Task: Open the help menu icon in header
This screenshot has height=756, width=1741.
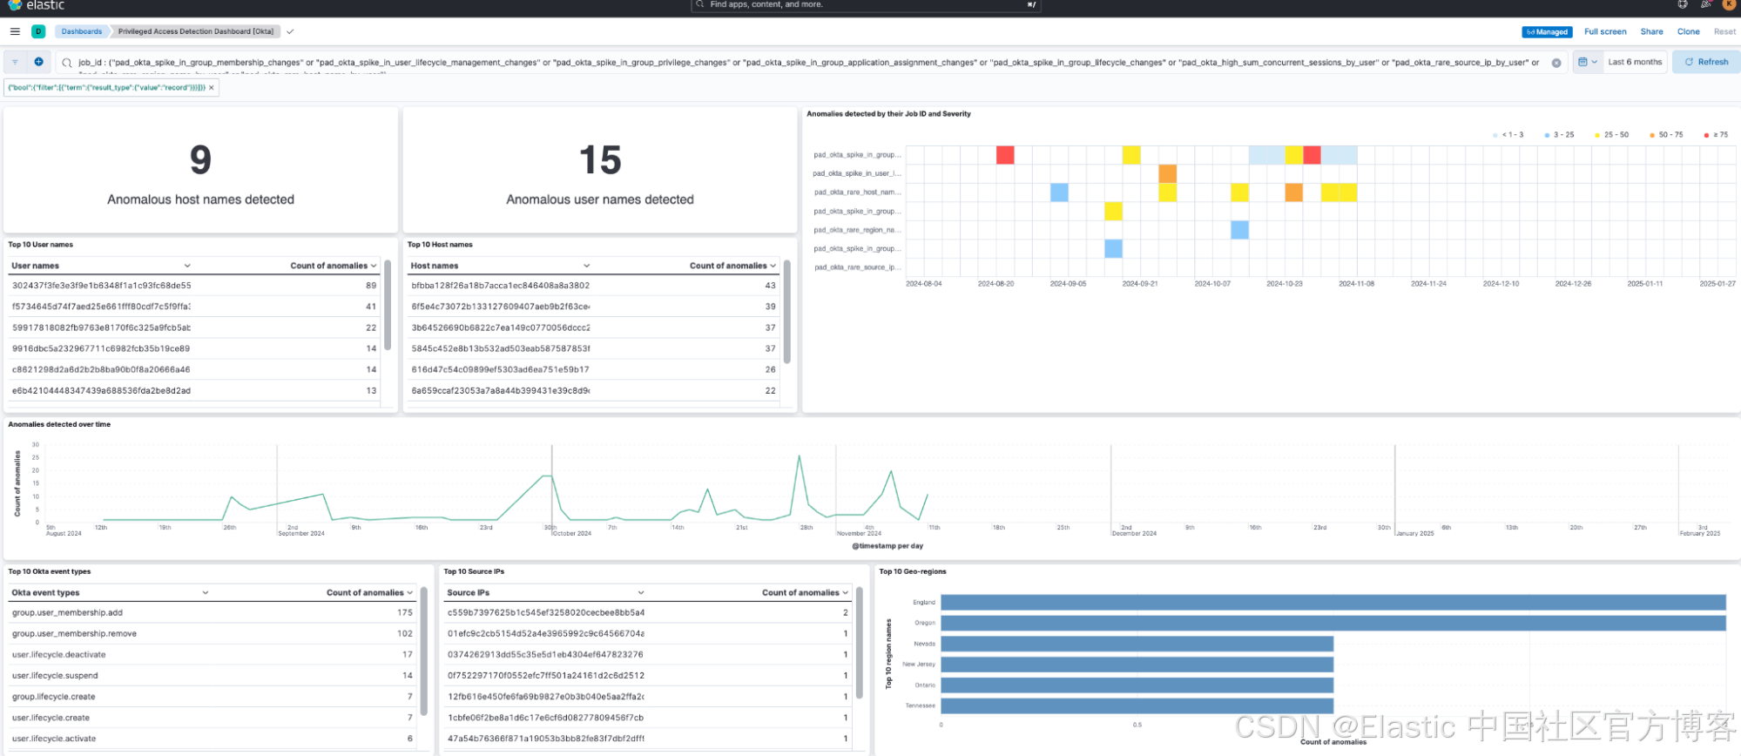Action: [x=1683, y=4]
